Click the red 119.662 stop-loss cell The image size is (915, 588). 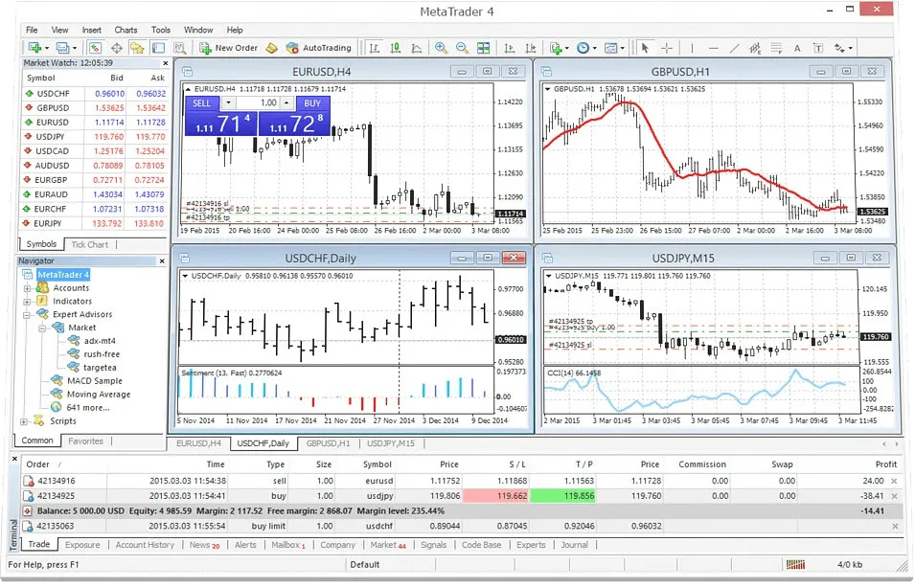click(x=496, y=496)
